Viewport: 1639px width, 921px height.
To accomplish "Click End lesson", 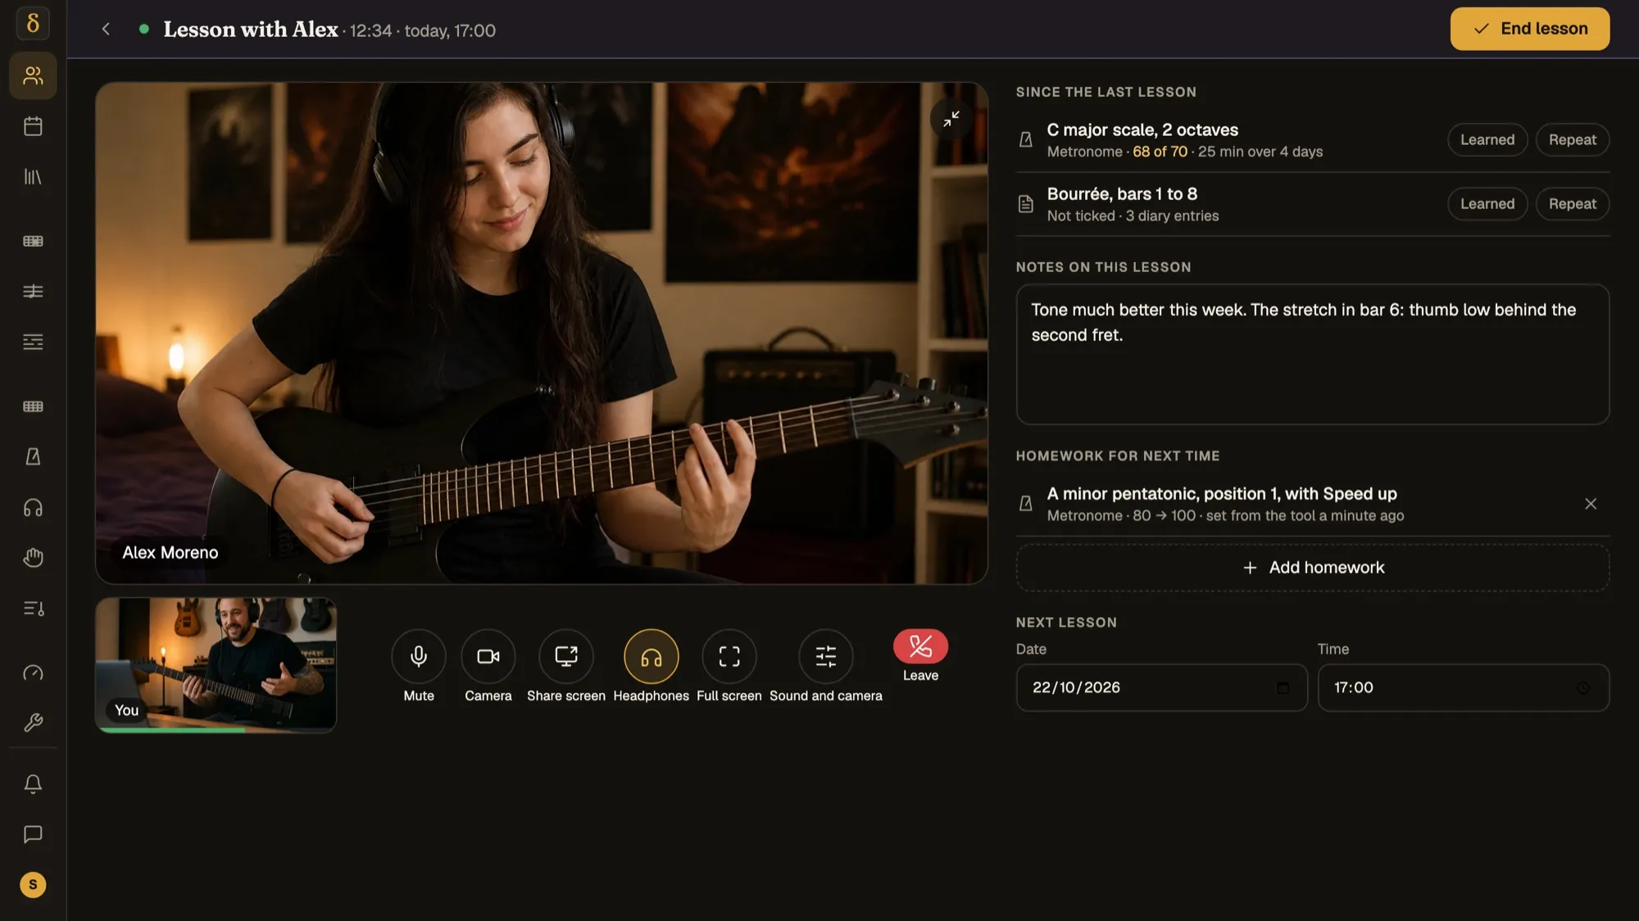I will click(x=1530, y=29).
